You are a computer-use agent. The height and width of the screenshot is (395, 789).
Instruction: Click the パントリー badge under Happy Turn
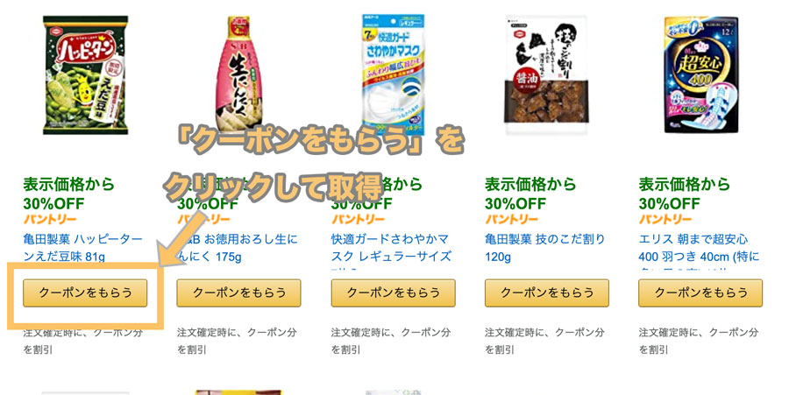[50, 220]
